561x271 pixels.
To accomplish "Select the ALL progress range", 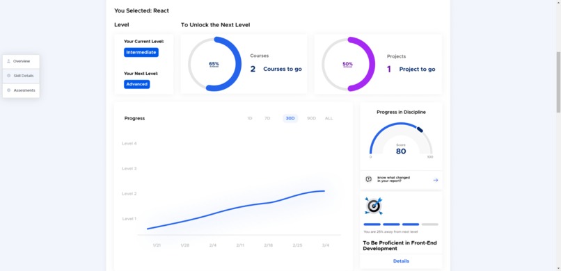I will (329, 119).
